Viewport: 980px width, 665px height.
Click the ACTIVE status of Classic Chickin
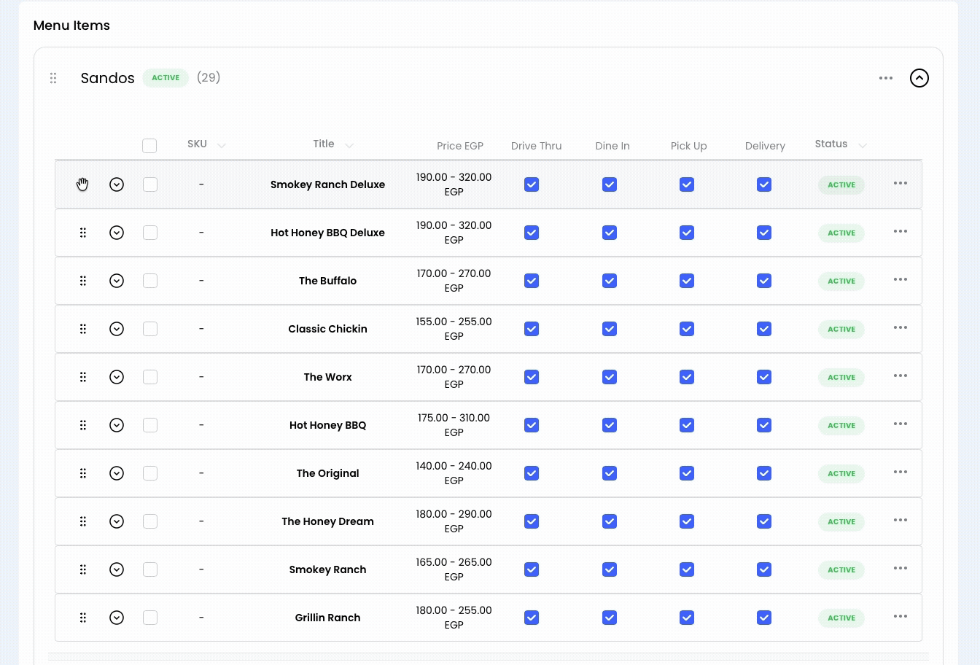click(841, 330)
